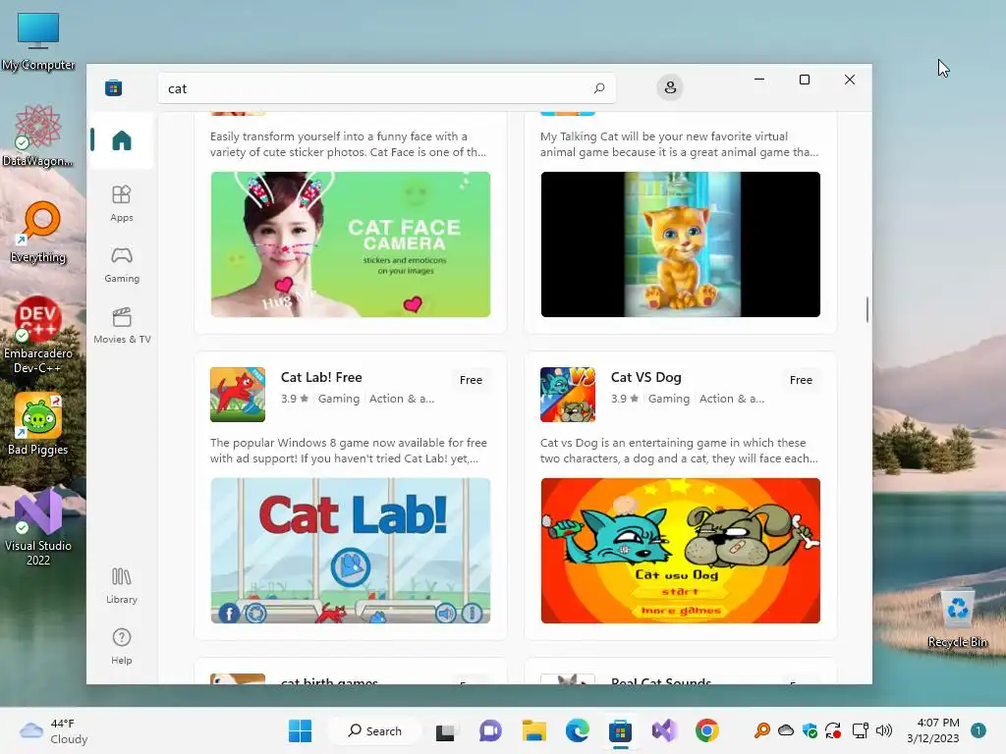Screen dimensions: 1006x754
Task: Click the 'Gaming' category label under Cat VS Dog
Action: tap(668, 399)
